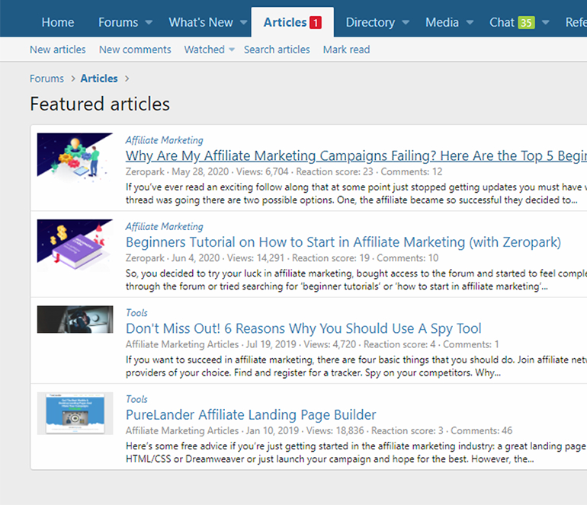Expand the Forums dropdown arrow
Screen dimensions: 587x505
149,23
